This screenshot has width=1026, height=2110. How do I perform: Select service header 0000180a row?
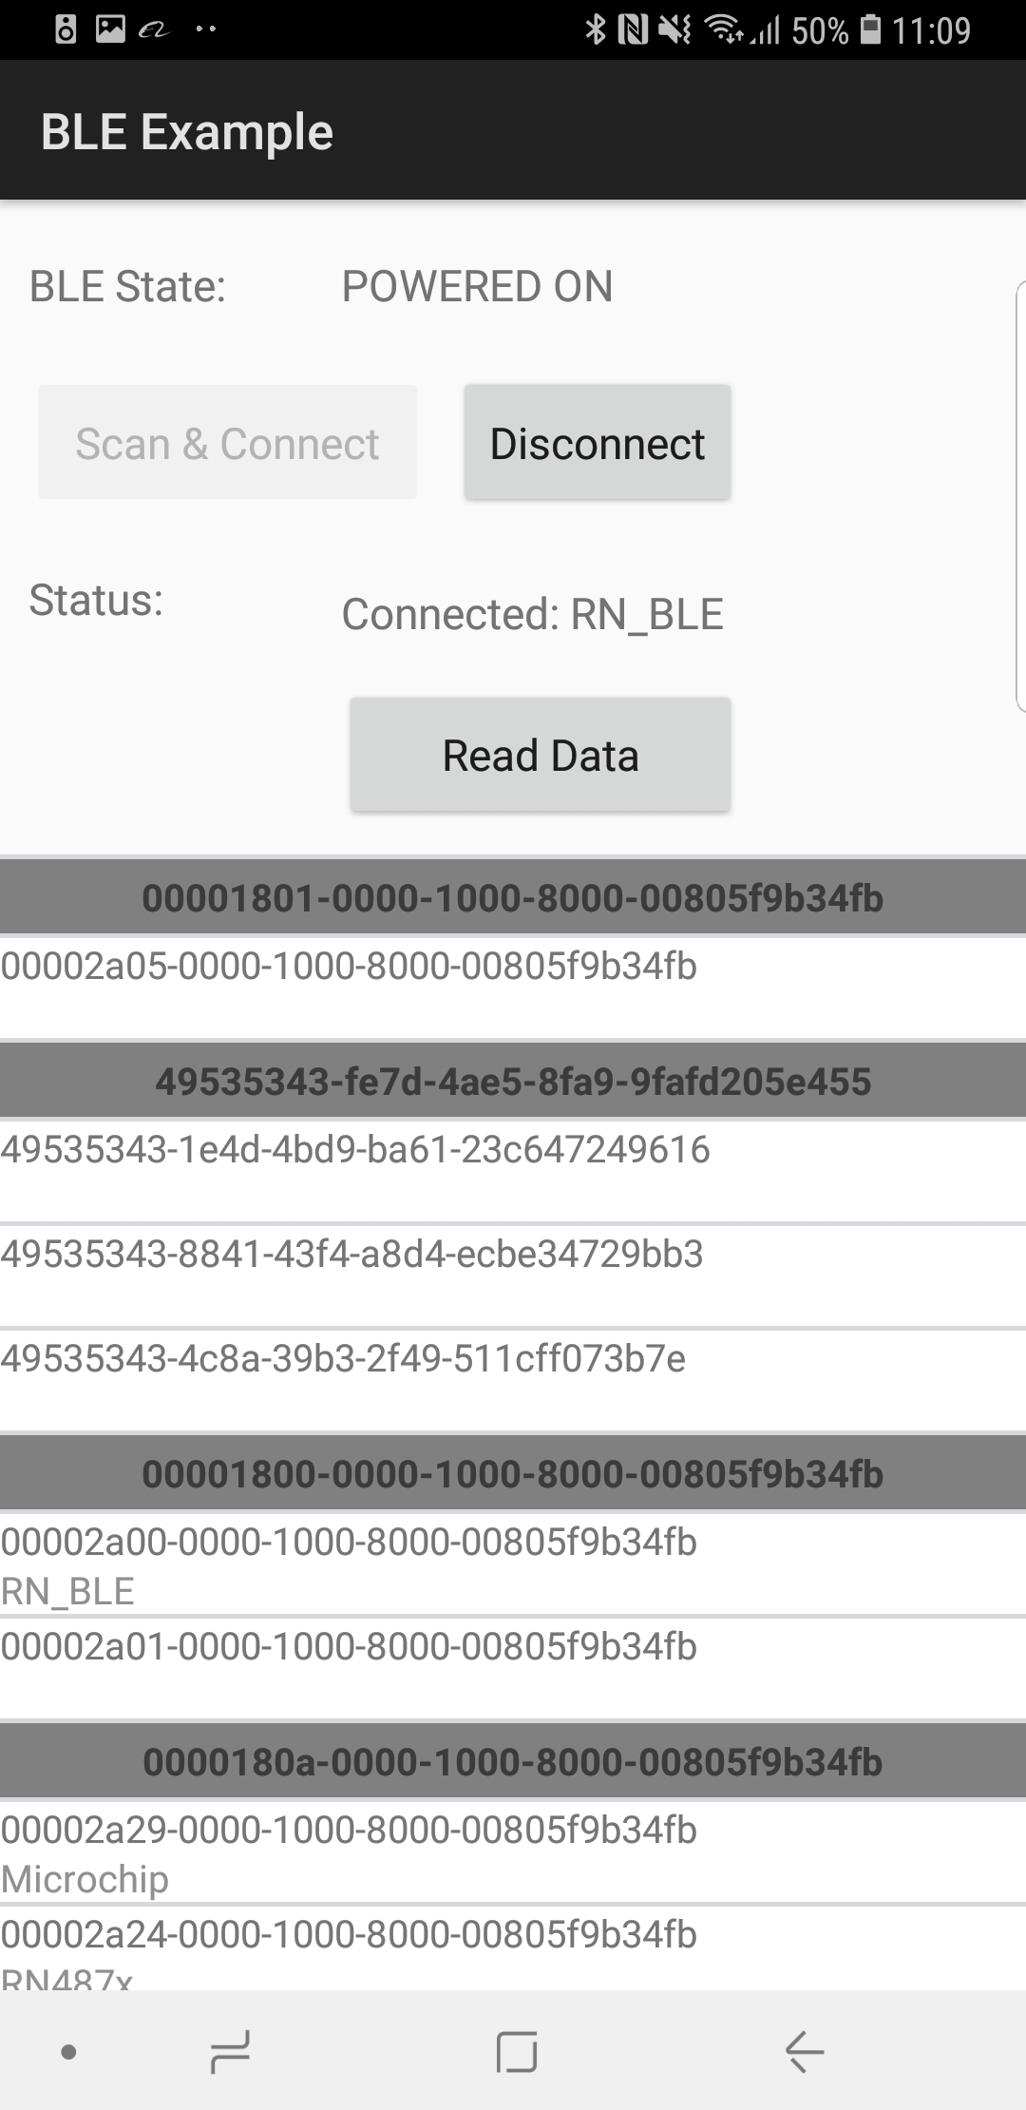click(x=513, y=1761)
